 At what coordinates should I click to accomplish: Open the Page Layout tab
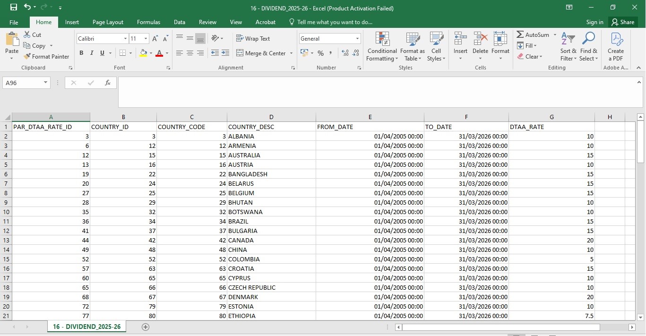click(x=108, y=22)
